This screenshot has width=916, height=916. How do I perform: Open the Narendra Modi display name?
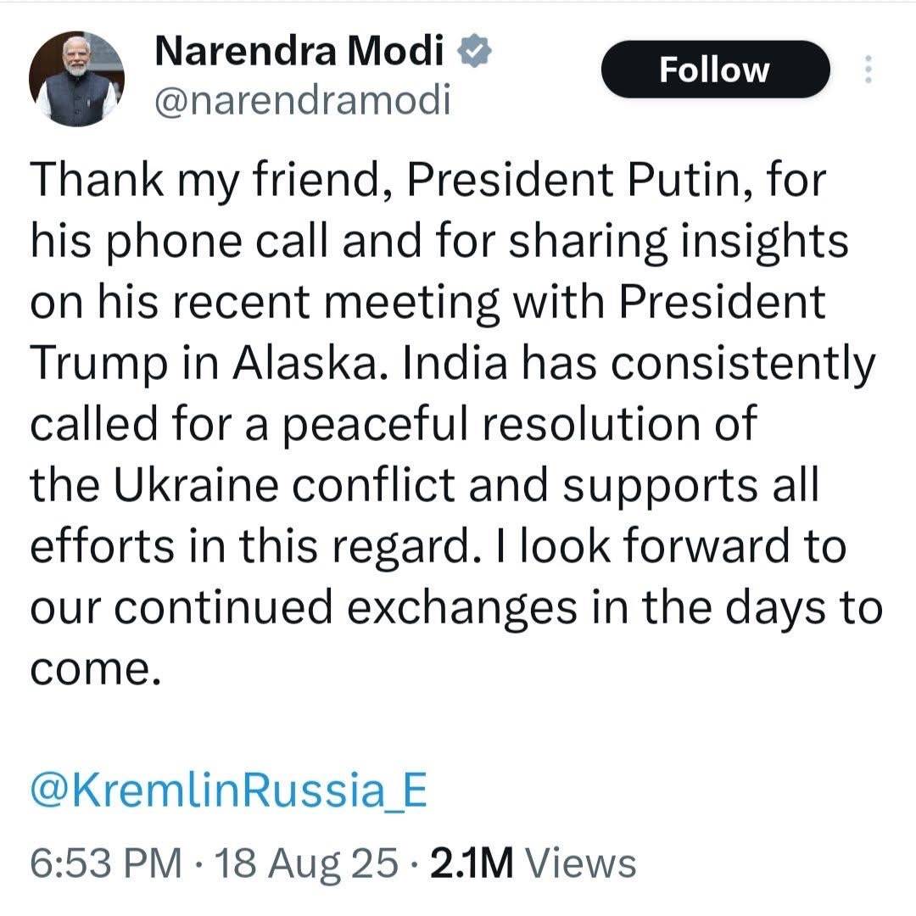pos(299,51)
